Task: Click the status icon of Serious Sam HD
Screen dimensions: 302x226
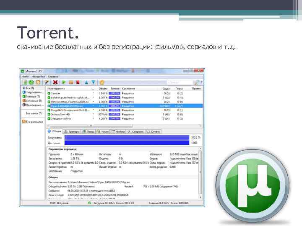Action: pyautogui.click(x=49, y=115)
